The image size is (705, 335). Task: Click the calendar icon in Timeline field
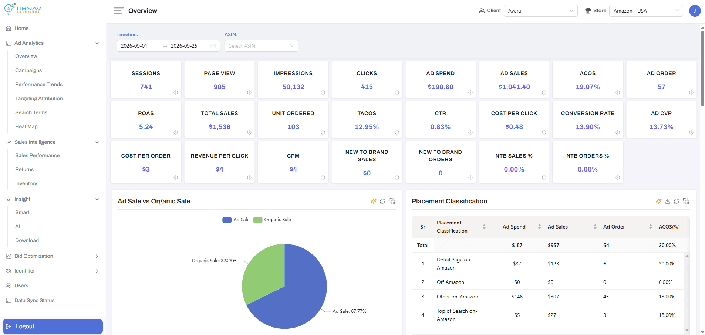point(213,46)
